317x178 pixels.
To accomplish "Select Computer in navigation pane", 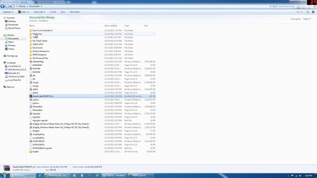I will [11, 63].
